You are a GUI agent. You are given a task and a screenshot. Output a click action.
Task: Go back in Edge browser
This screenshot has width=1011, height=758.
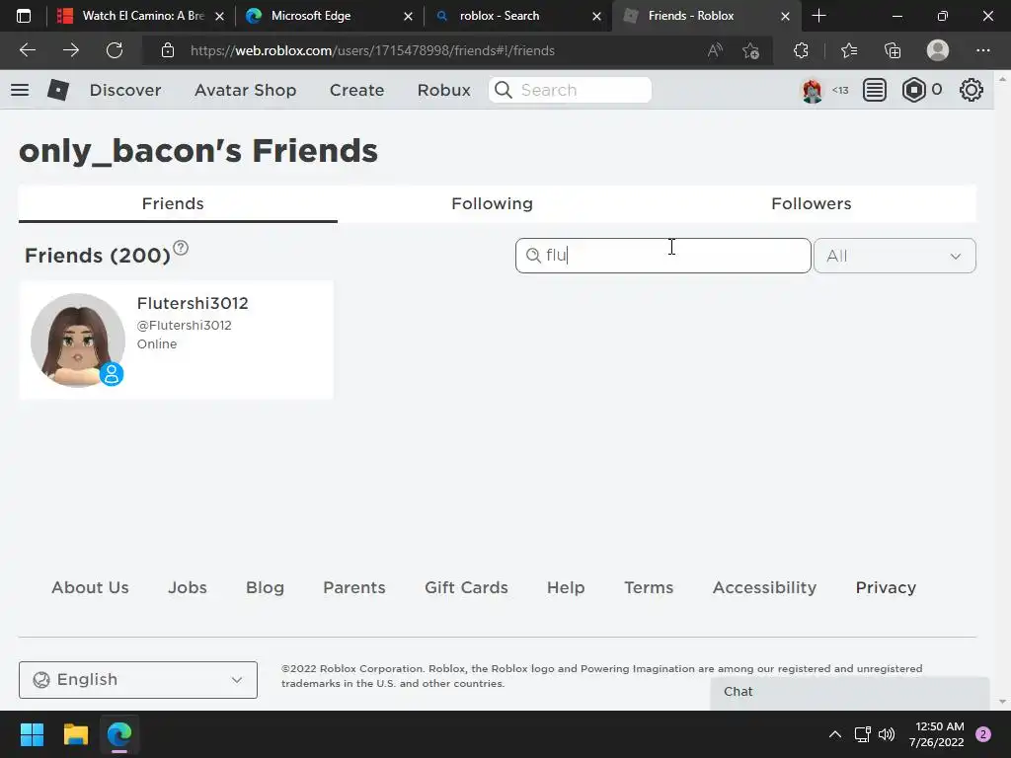(28, 50)
